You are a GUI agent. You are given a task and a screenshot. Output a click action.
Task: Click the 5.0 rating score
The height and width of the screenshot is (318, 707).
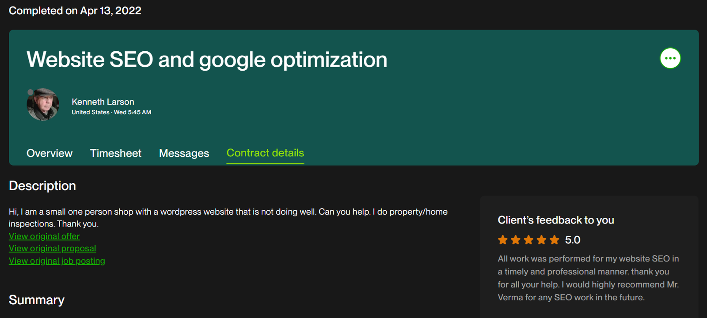(x=573, y=240)
